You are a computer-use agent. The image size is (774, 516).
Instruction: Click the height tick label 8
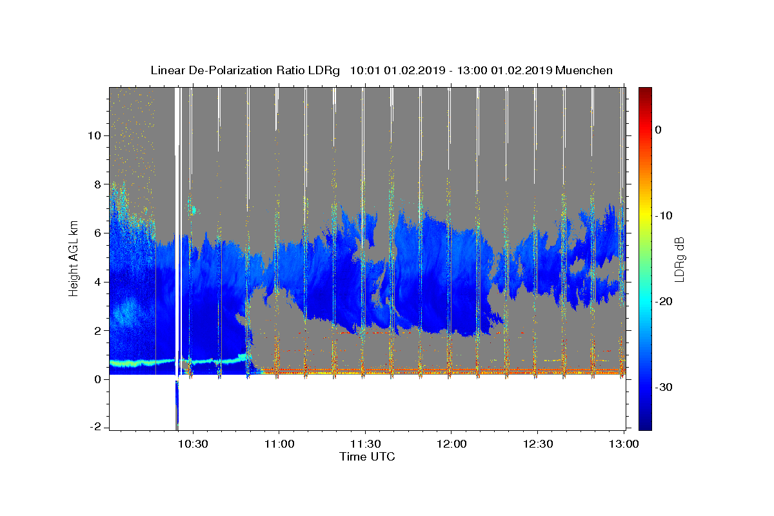coord(99,184)
